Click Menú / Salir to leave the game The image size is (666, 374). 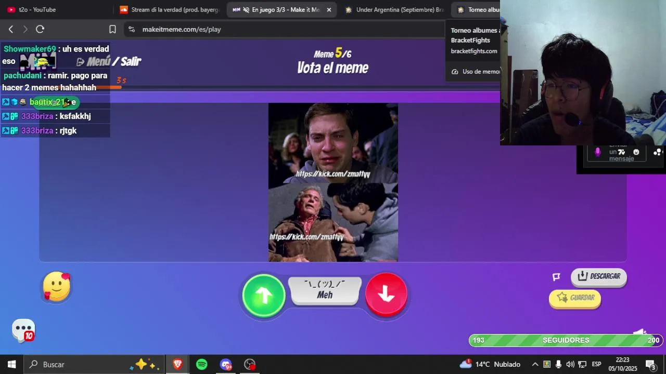(x=109, y=61)
